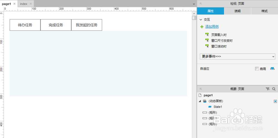Open the outline filter icon

tap(267, 89)
